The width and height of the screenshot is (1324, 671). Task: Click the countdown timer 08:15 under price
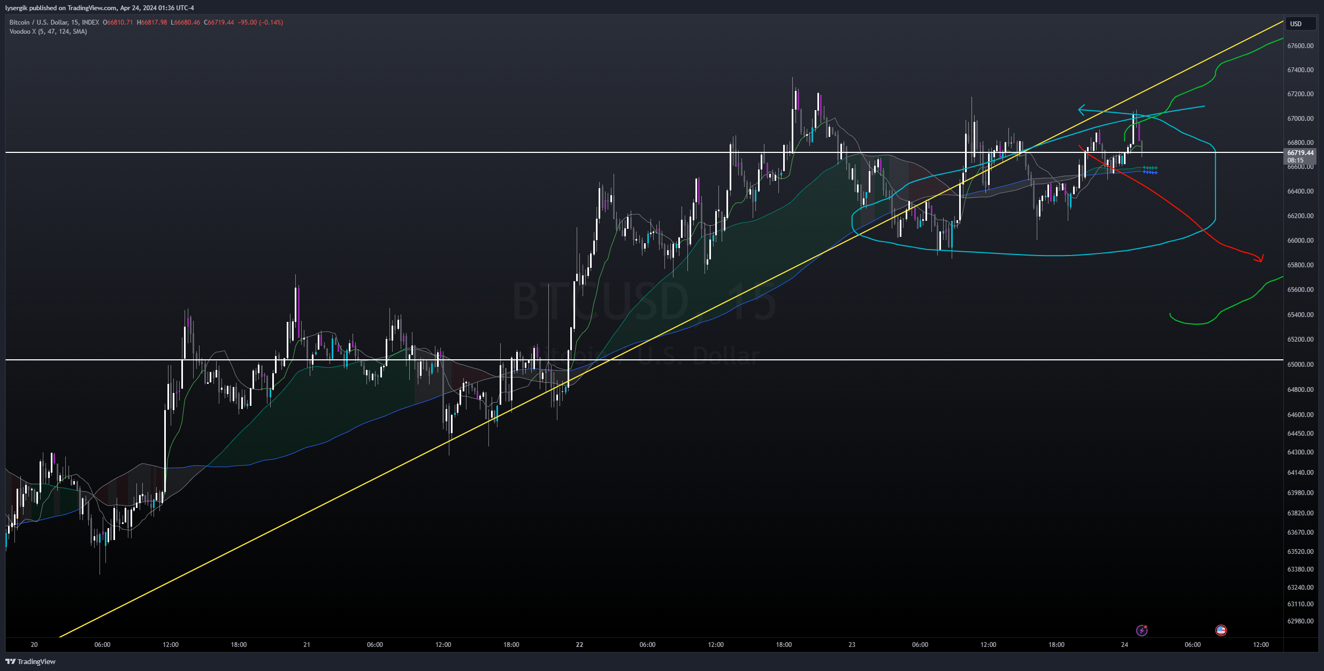click(x=1295, y=160)
